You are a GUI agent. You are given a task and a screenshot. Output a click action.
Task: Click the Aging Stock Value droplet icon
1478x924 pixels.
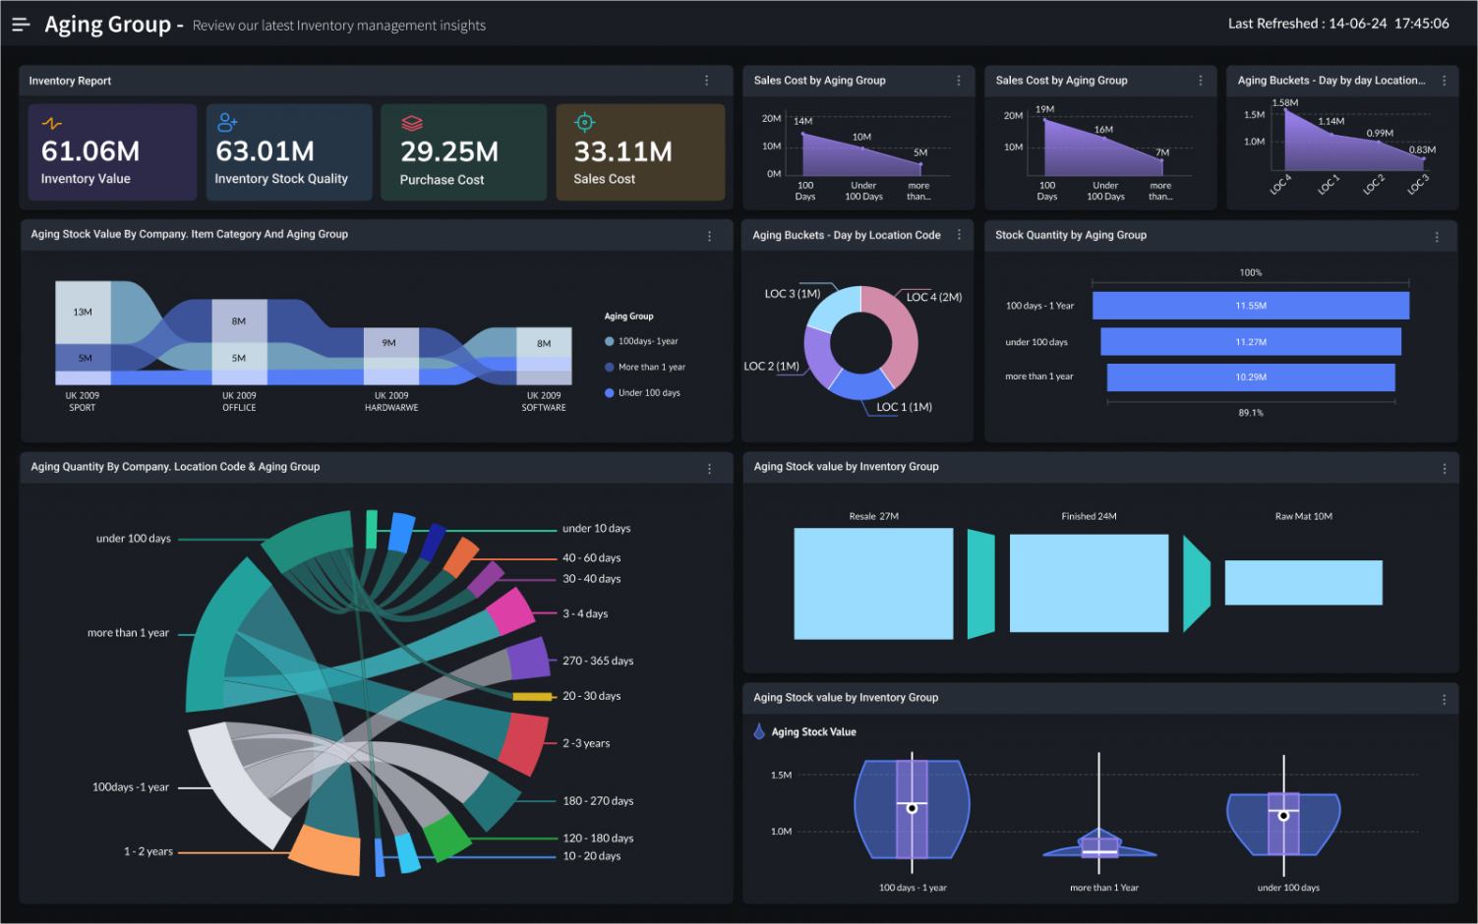pyautogui.click(x=758, y=731)
